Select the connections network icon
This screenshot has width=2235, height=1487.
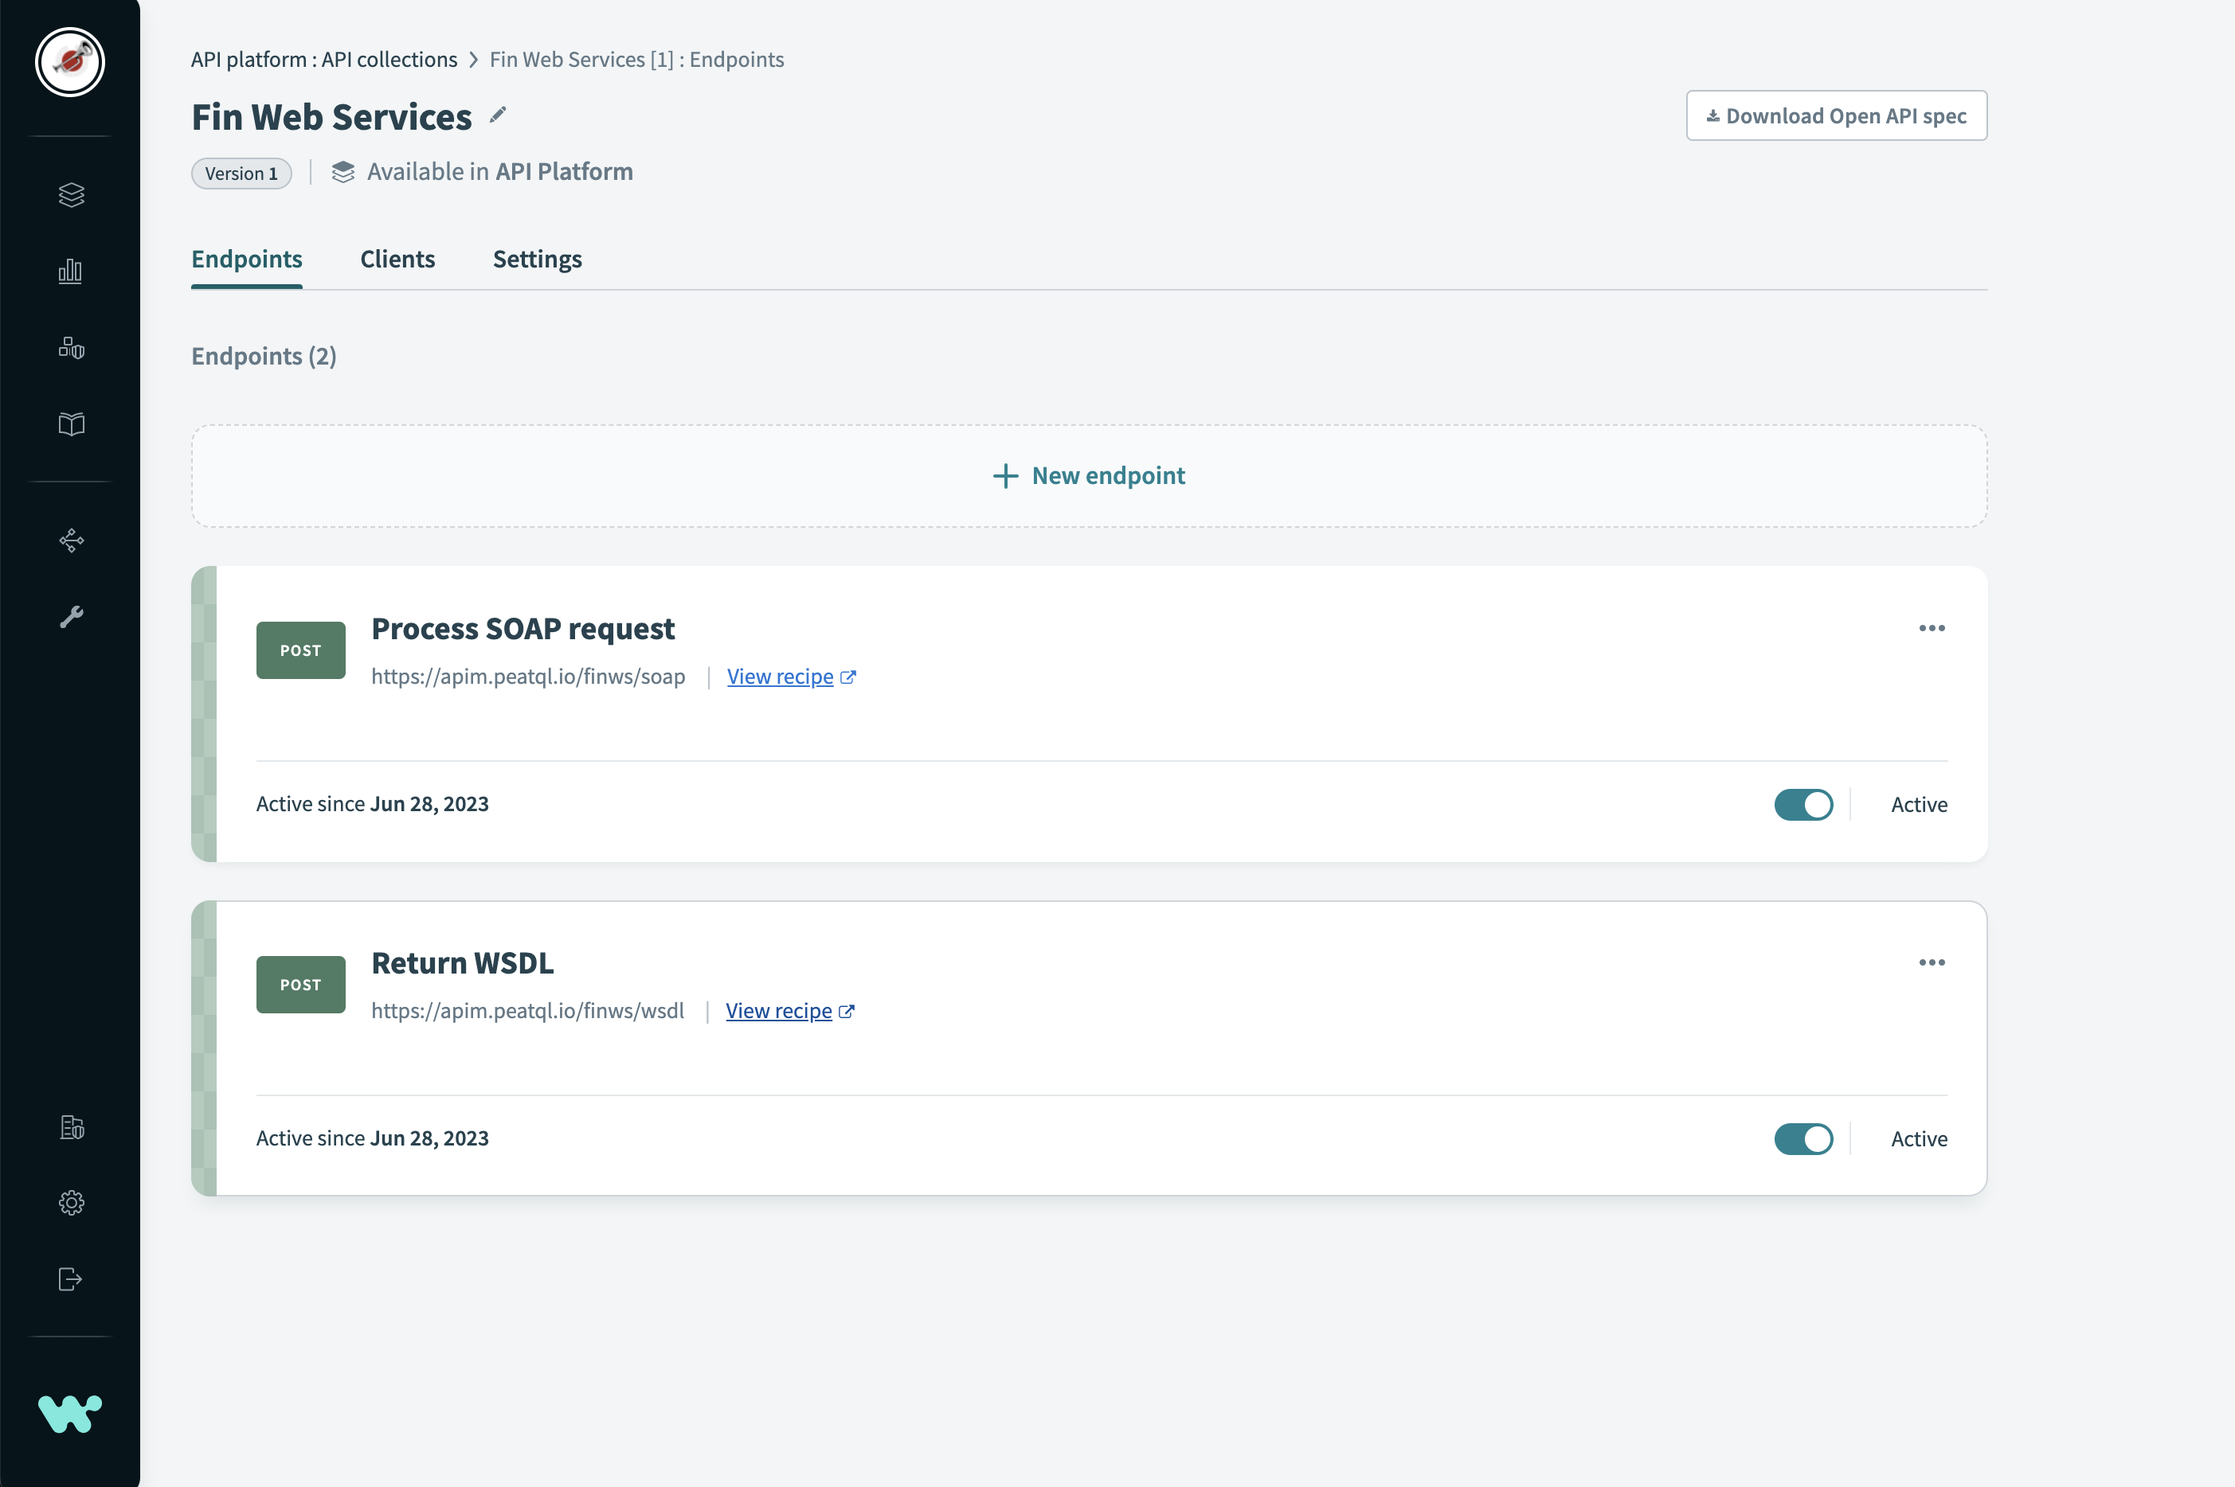71,540
